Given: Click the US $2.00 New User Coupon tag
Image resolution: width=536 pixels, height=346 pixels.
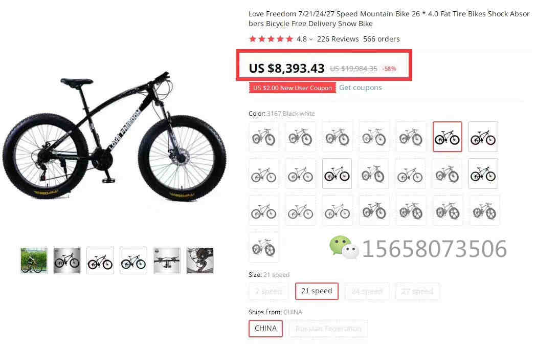Looking at the screenshot, I should [x=292, y=88].
